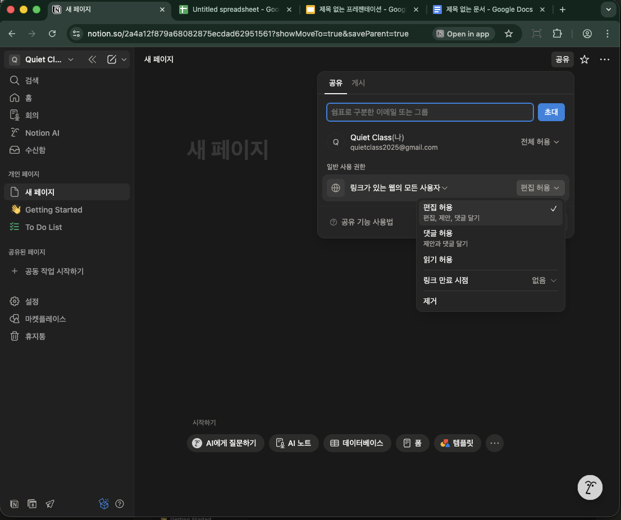Expand the link expiration dropdown
Screen dimensions: 621x520
tap(544, 280)
